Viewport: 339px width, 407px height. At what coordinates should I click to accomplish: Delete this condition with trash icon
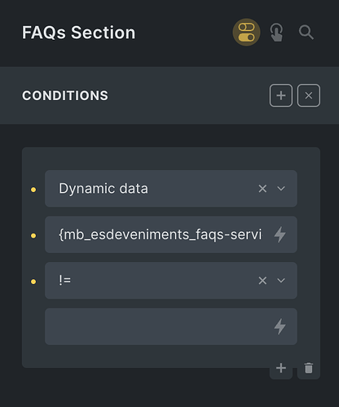309,368
